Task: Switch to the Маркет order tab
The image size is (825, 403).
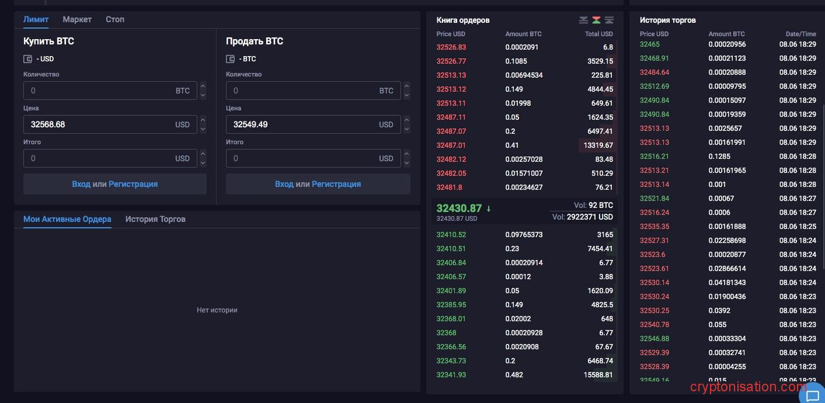Action: point(77,19)
